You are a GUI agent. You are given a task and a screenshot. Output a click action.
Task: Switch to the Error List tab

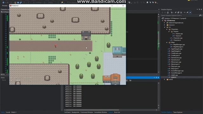pyautogui.click(x=117, y=112)
